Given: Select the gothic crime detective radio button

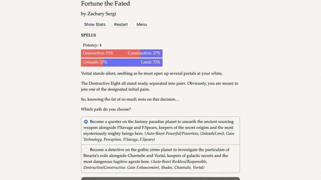Looking at the screenshot, I should pyautogui.click(x=86, y=150).
